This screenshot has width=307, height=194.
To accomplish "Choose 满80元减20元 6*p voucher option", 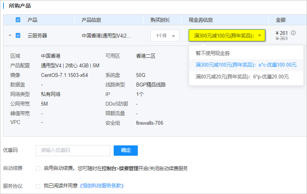I will coord(246,77).
